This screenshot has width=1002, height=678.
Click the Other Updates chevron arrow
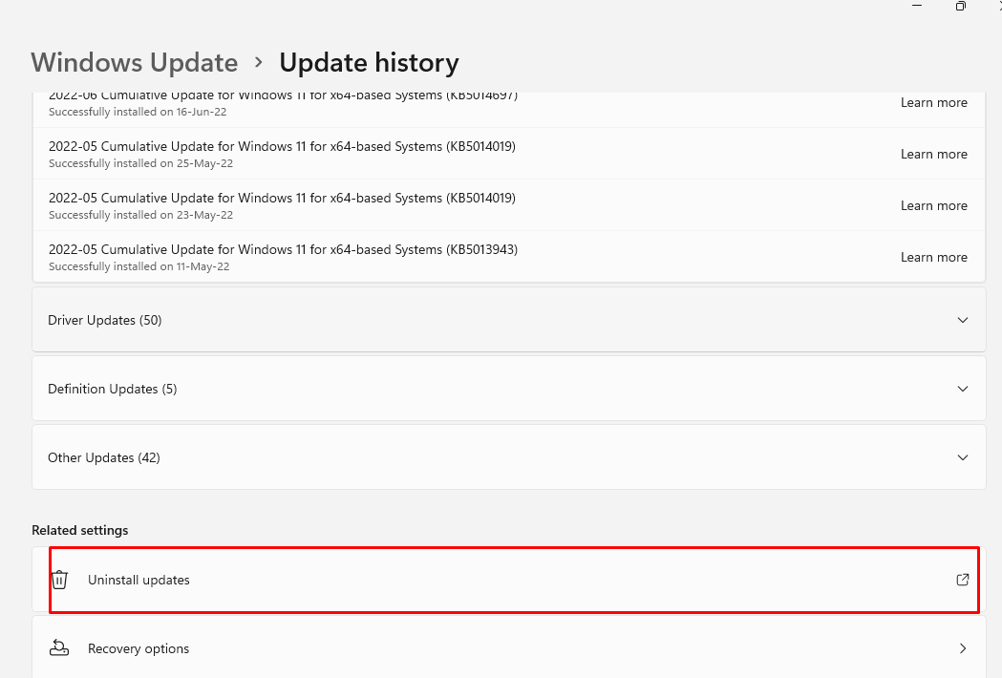(963, 457)
